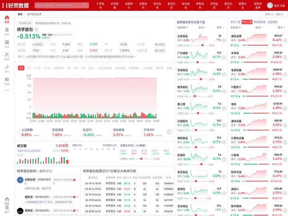Add 煌上煌 with its plus icon
Screen dimensions: 288x216
[x=224, y=108]
